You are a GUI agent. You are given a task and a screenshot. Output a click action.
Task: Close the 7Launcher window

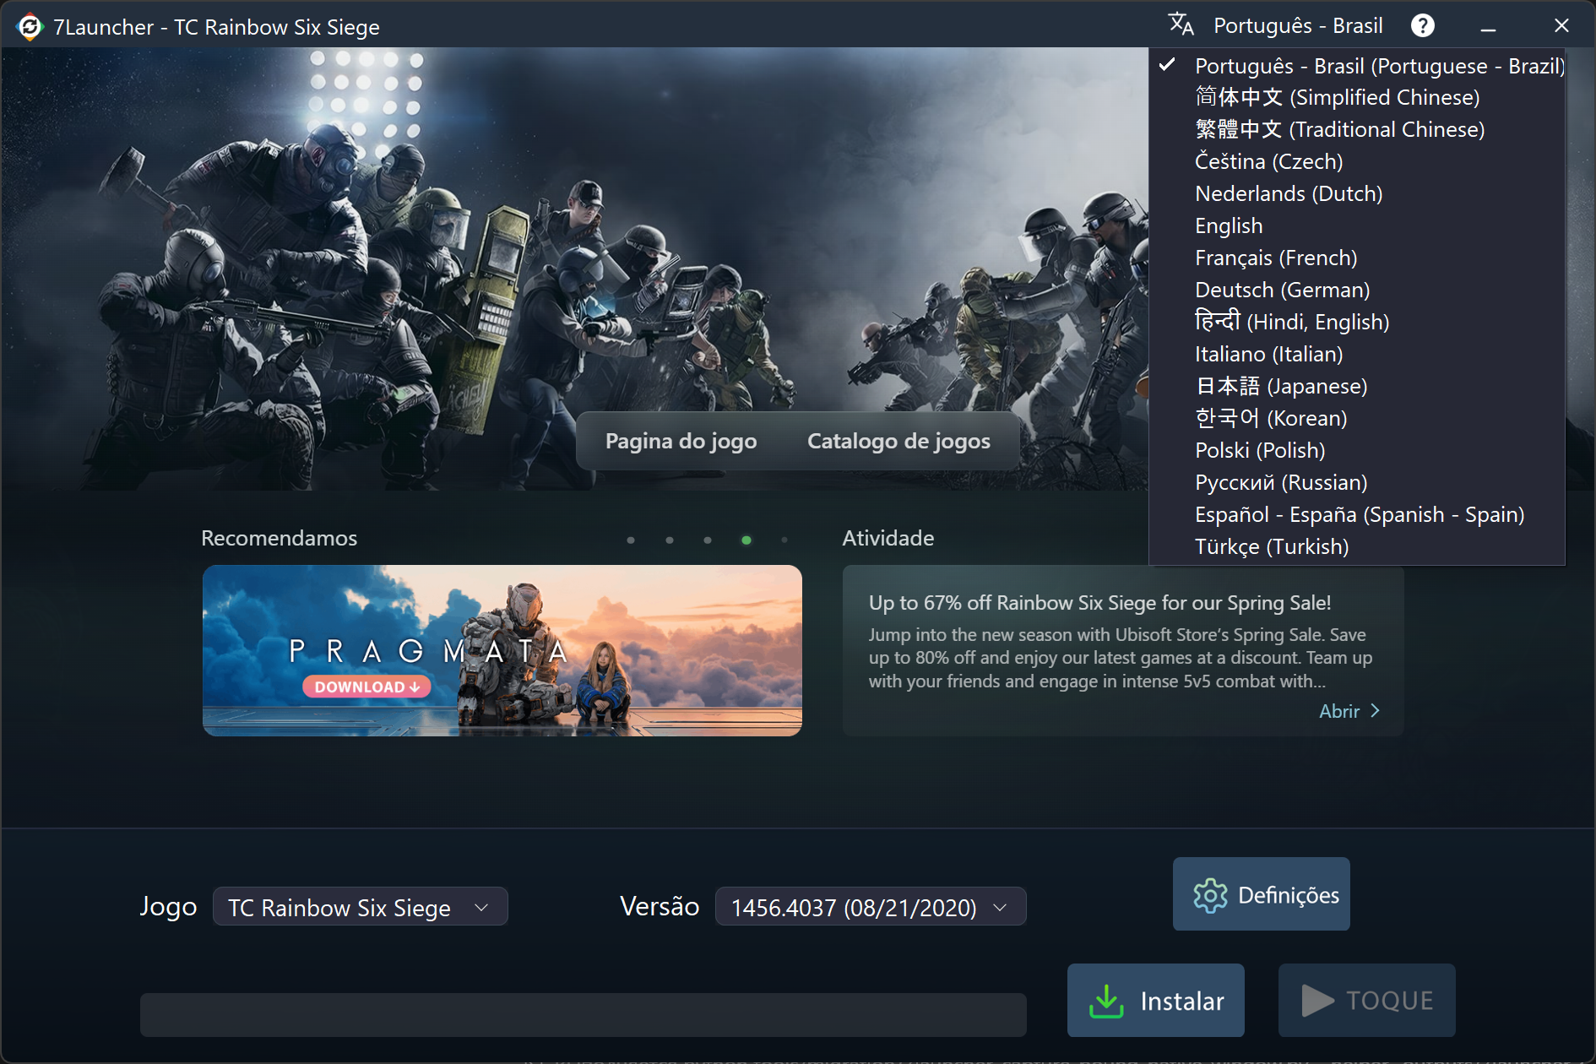click(1561, 26)
